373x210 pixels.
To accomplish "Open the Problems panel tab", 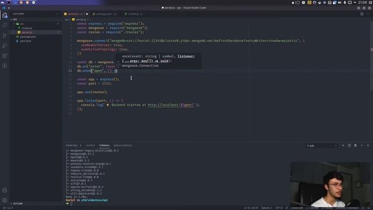I will (x=72, y=145).
